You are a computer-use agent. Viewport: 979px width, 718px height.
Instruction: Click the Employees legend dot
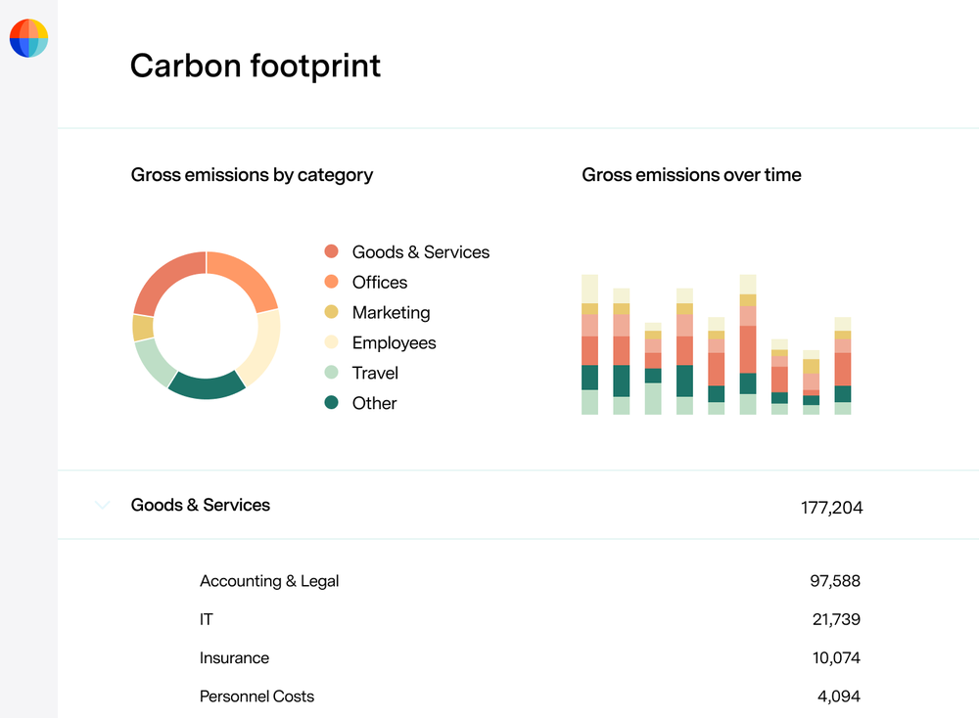[332, 341]
